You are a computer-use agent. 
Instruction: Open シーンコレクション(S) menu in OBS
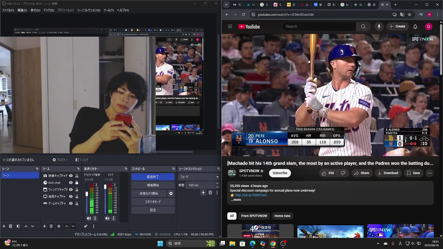point(89,10)
